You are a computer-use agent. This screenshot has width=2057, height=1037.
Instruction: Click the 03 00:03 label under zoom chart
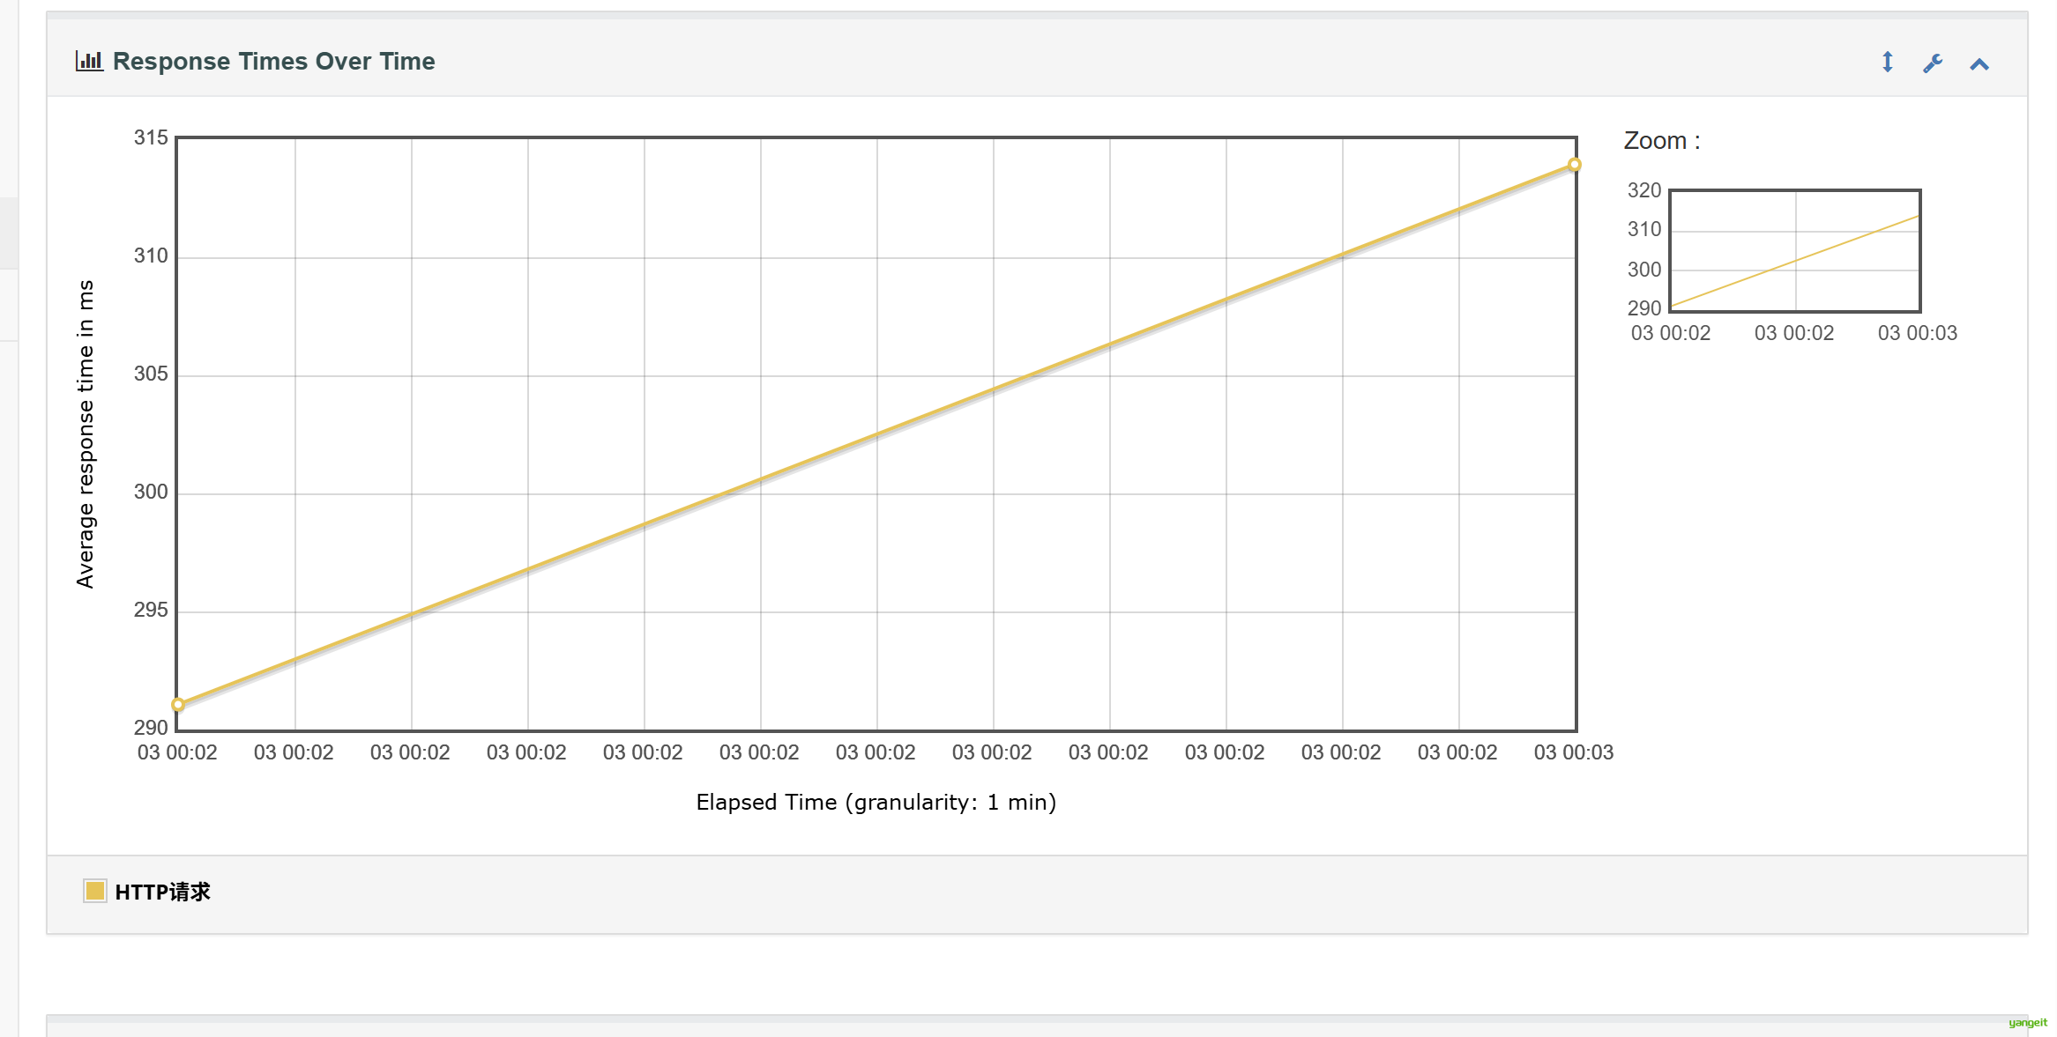(x=1917, y=333)
